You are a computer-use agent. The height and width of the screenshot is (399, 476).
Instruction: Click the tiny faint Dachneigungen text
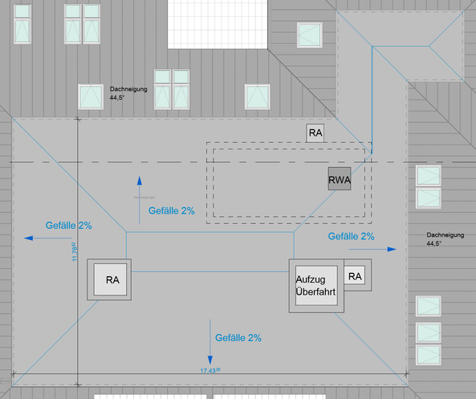pos(144,197)
